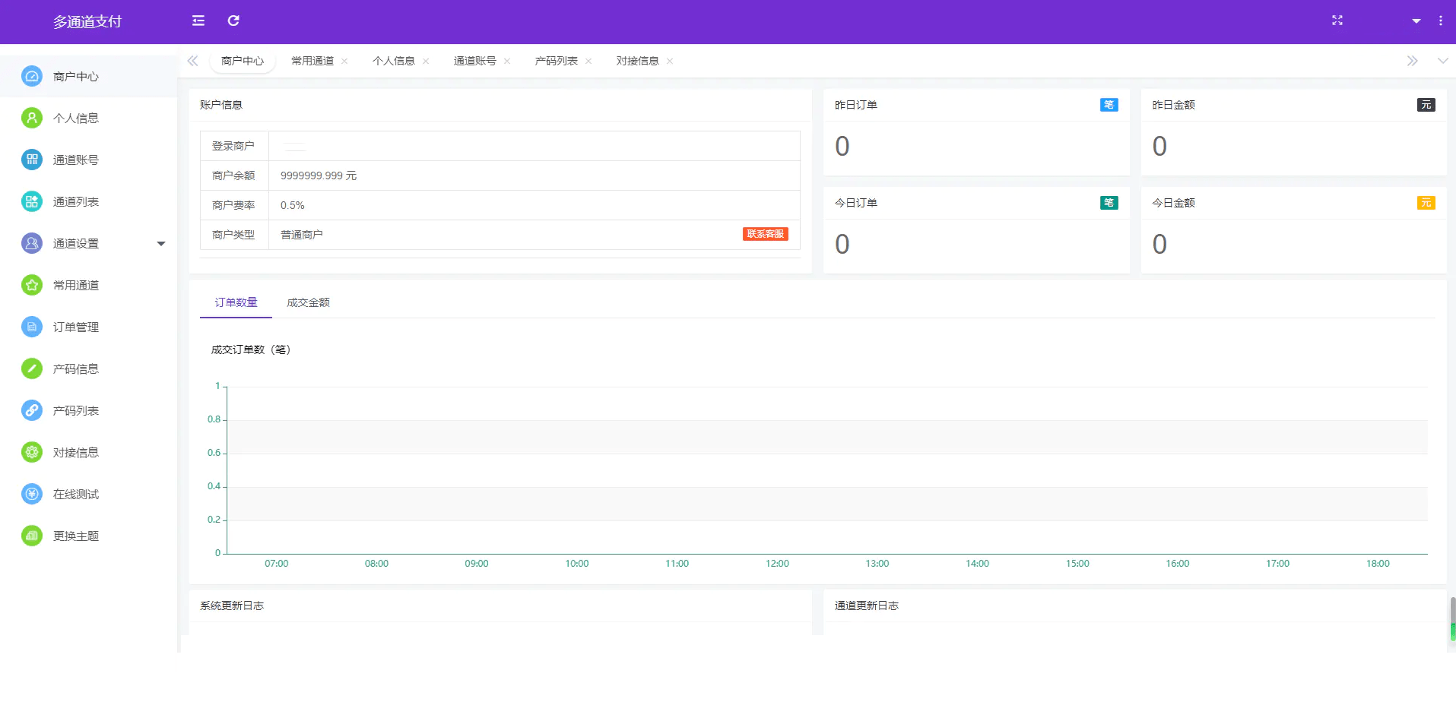Click the page vertical scrollbar thumb
Image resolution: width=1456 pixels, height=702 pixels.
coord(1452,612)
